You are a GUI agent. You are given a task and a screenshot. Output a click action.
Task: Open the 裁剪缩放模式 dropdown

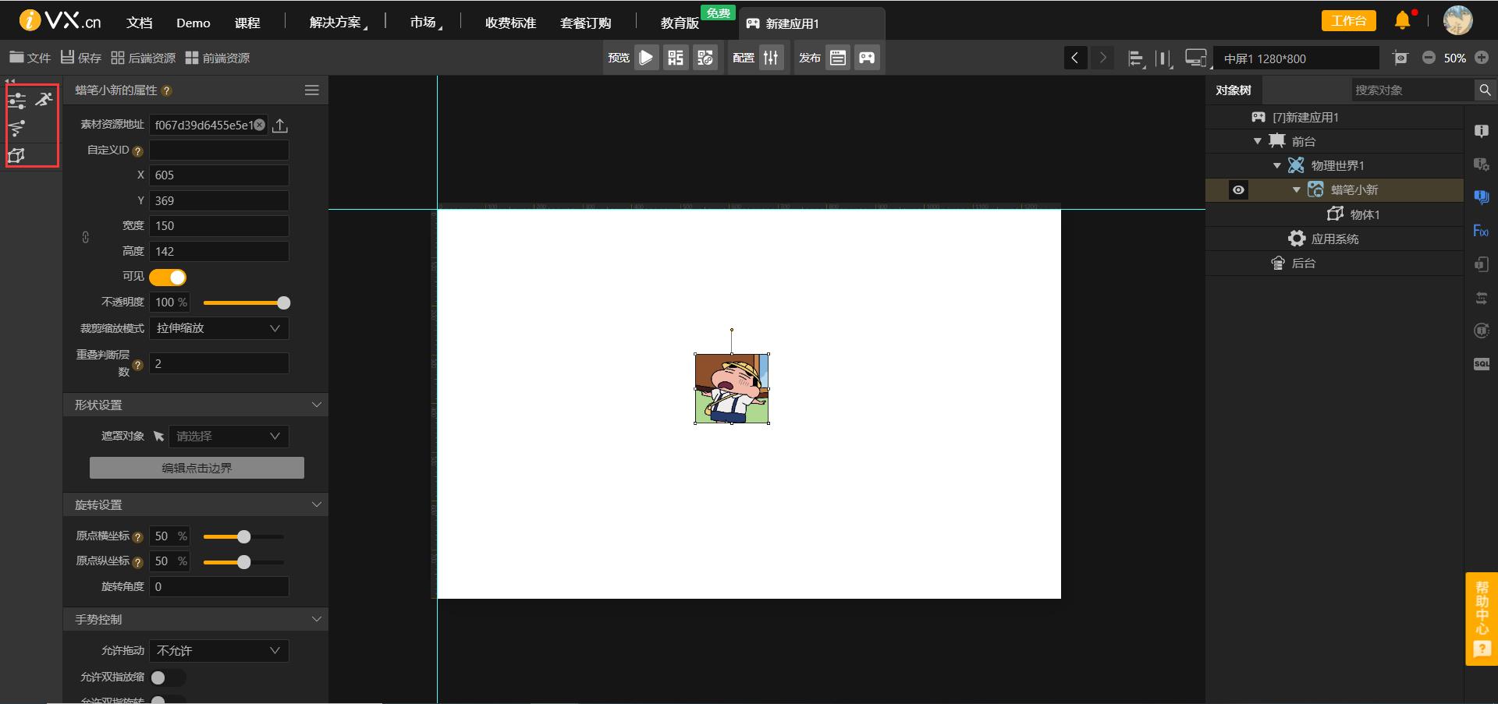pos(219,328)
